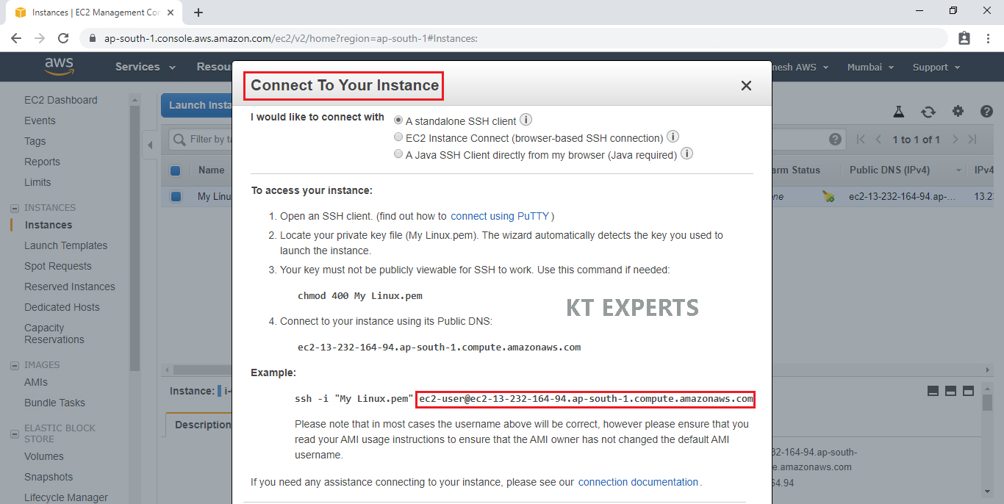This screenshot has width=1004, height=504.
Task: Select split details pane layout icon
Action: [950, 391]
